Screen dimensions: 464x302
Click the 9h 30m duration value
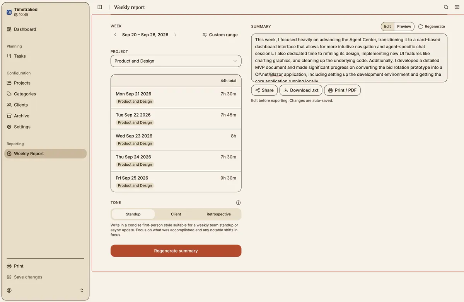point(228,178)
